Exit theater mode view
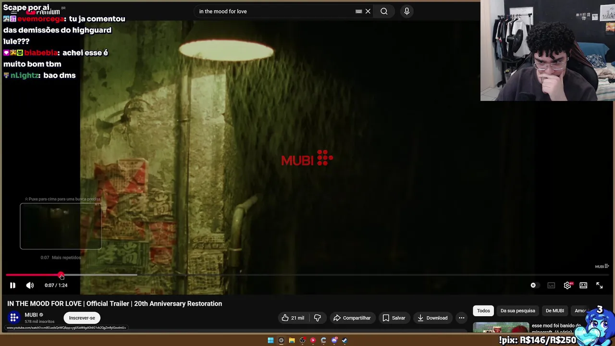 583,285
